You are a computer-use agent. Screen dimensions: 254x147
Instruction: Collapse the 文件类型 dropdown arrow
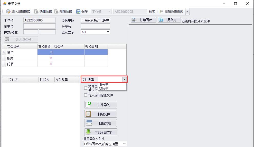pos(124,79)
